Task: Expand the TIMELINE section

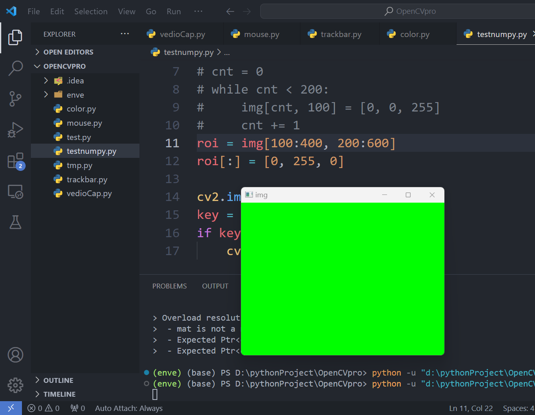Action: (85, 394)
